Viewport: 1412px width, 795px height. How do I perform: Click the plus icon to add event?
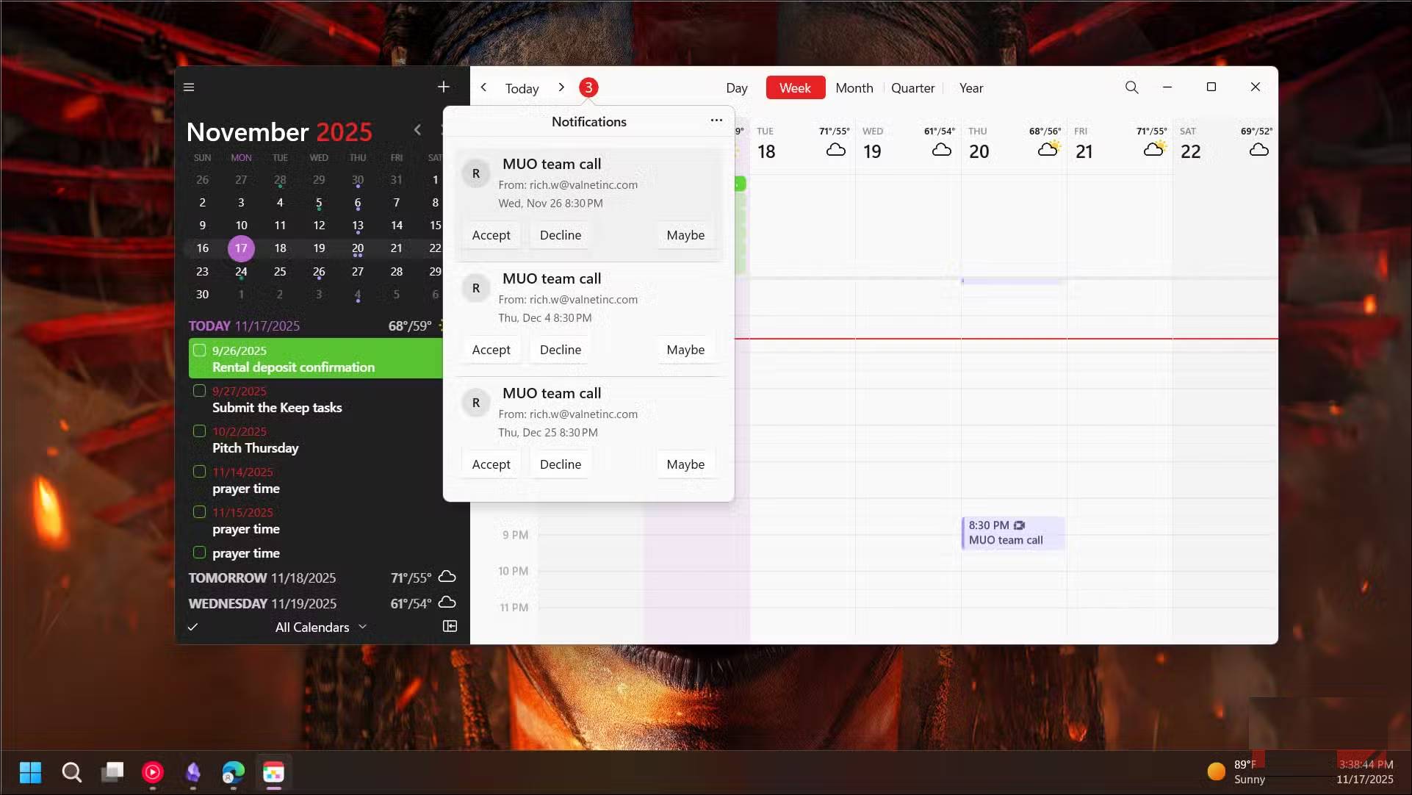click(x=443, y=87)
